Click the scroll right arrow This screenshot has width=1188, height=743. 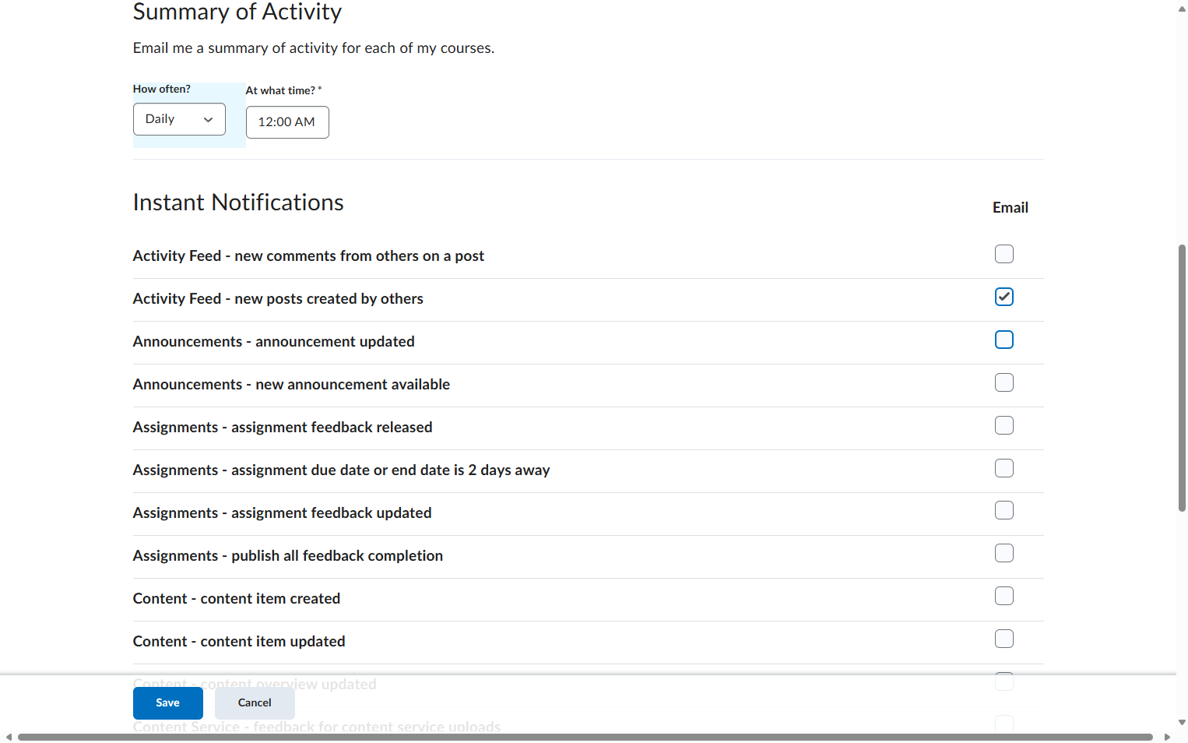point(1167,737)
